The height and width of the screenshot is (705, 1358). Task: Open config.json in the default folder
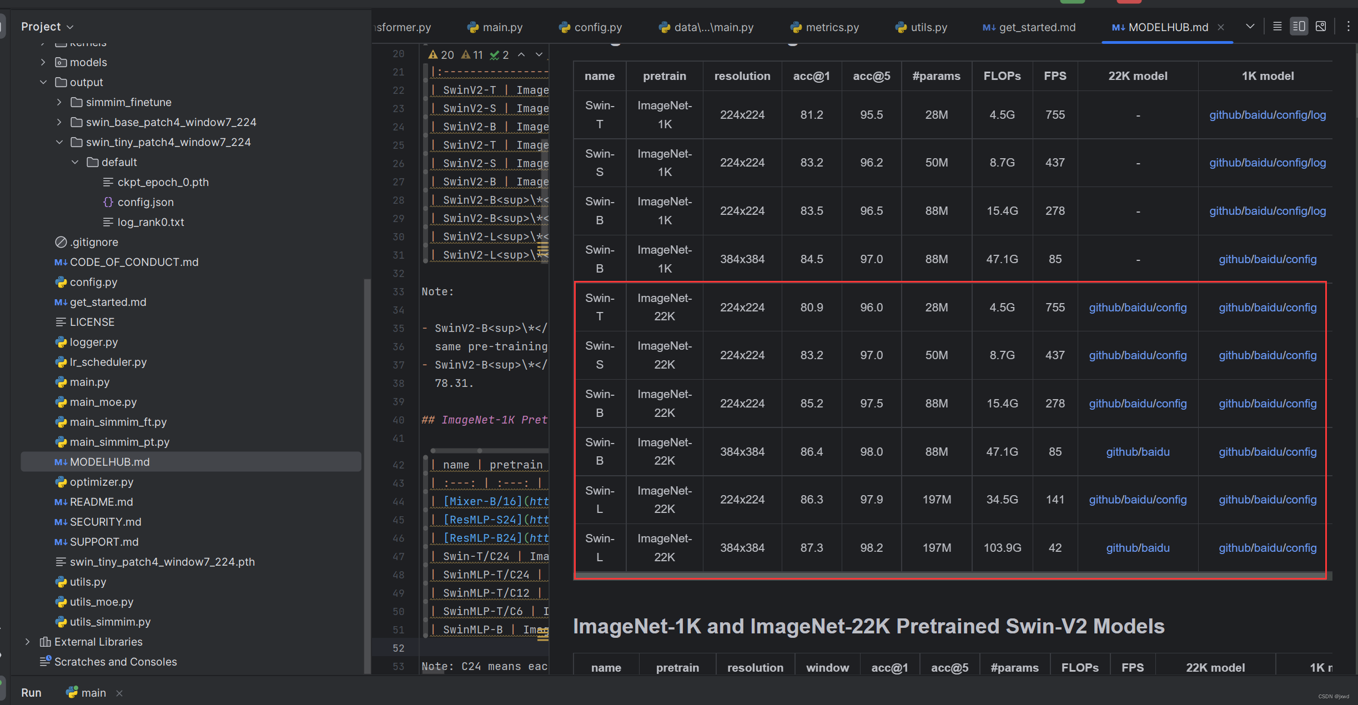tap(145, 202)
